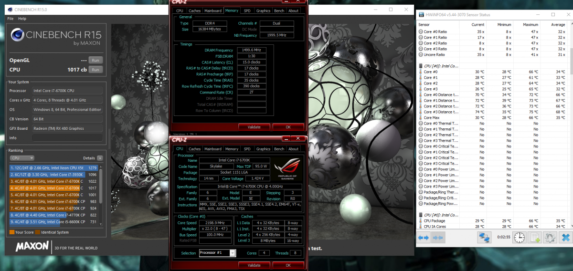Click the Average column header in HWiNFO

coord(554,24)
